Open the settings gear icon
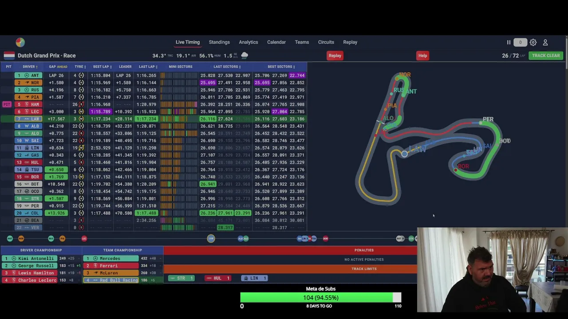This screenshot has height=319, width=568. click(533, 43)
